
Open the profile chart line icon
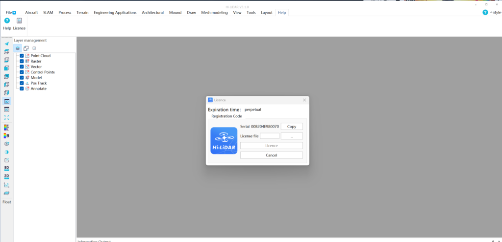(x=7, y=185)
